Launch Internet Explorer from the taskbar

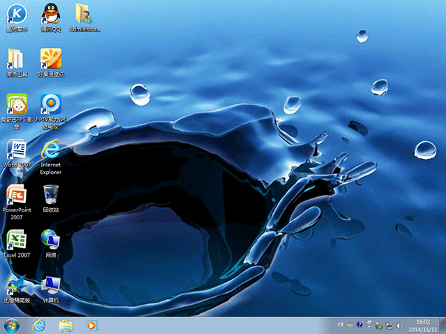(x=39, y=325)
